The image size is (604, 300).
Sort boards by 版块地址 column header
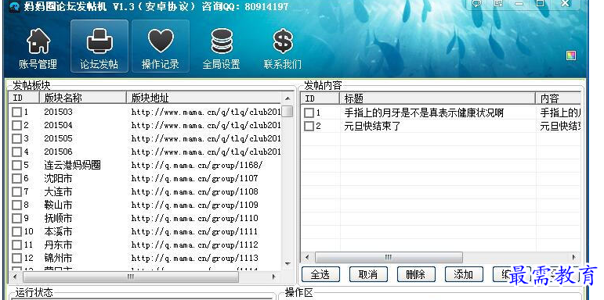coord(204,98)
